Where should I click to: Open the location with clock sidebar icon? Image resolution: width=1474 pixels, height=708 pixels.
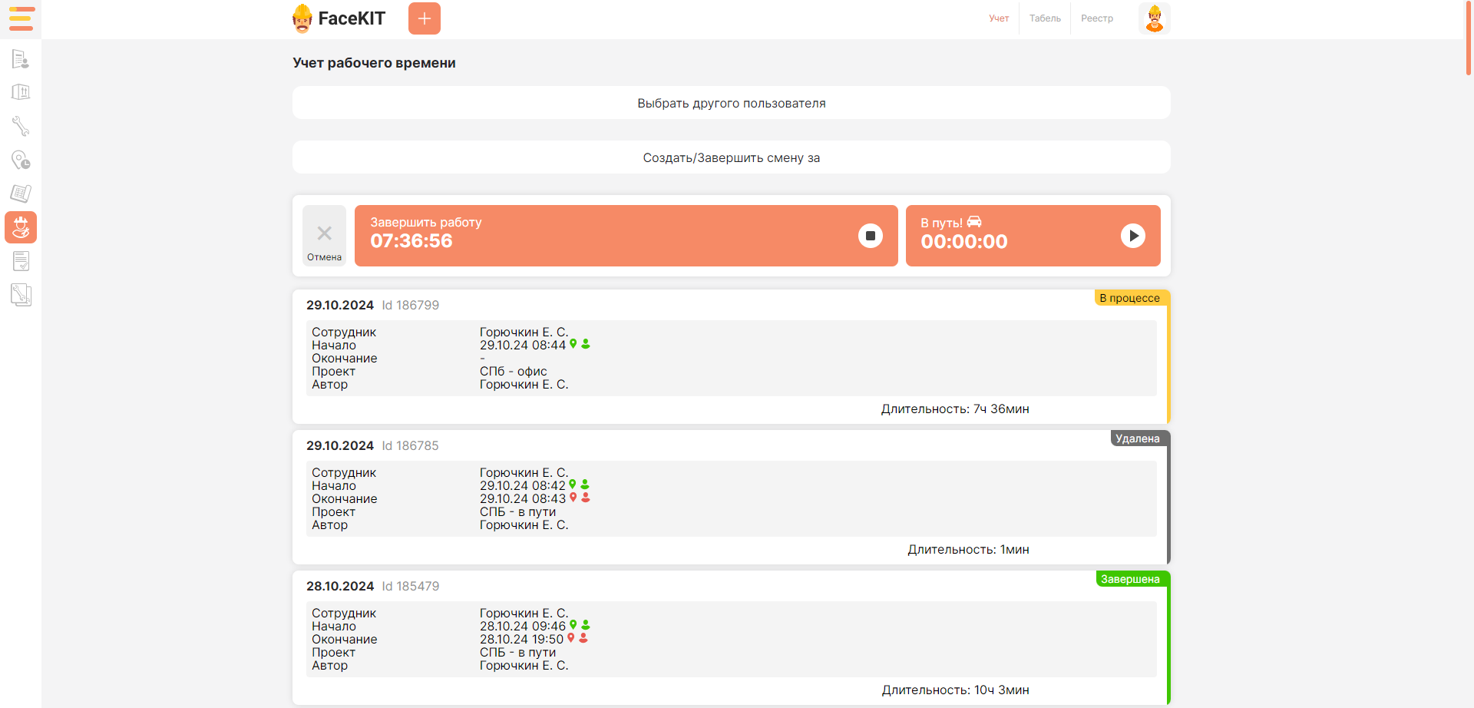(21, 160)
